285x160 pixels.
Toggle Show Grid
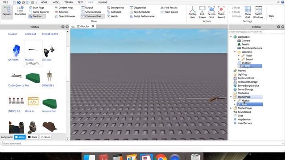(x=248, y=12)
